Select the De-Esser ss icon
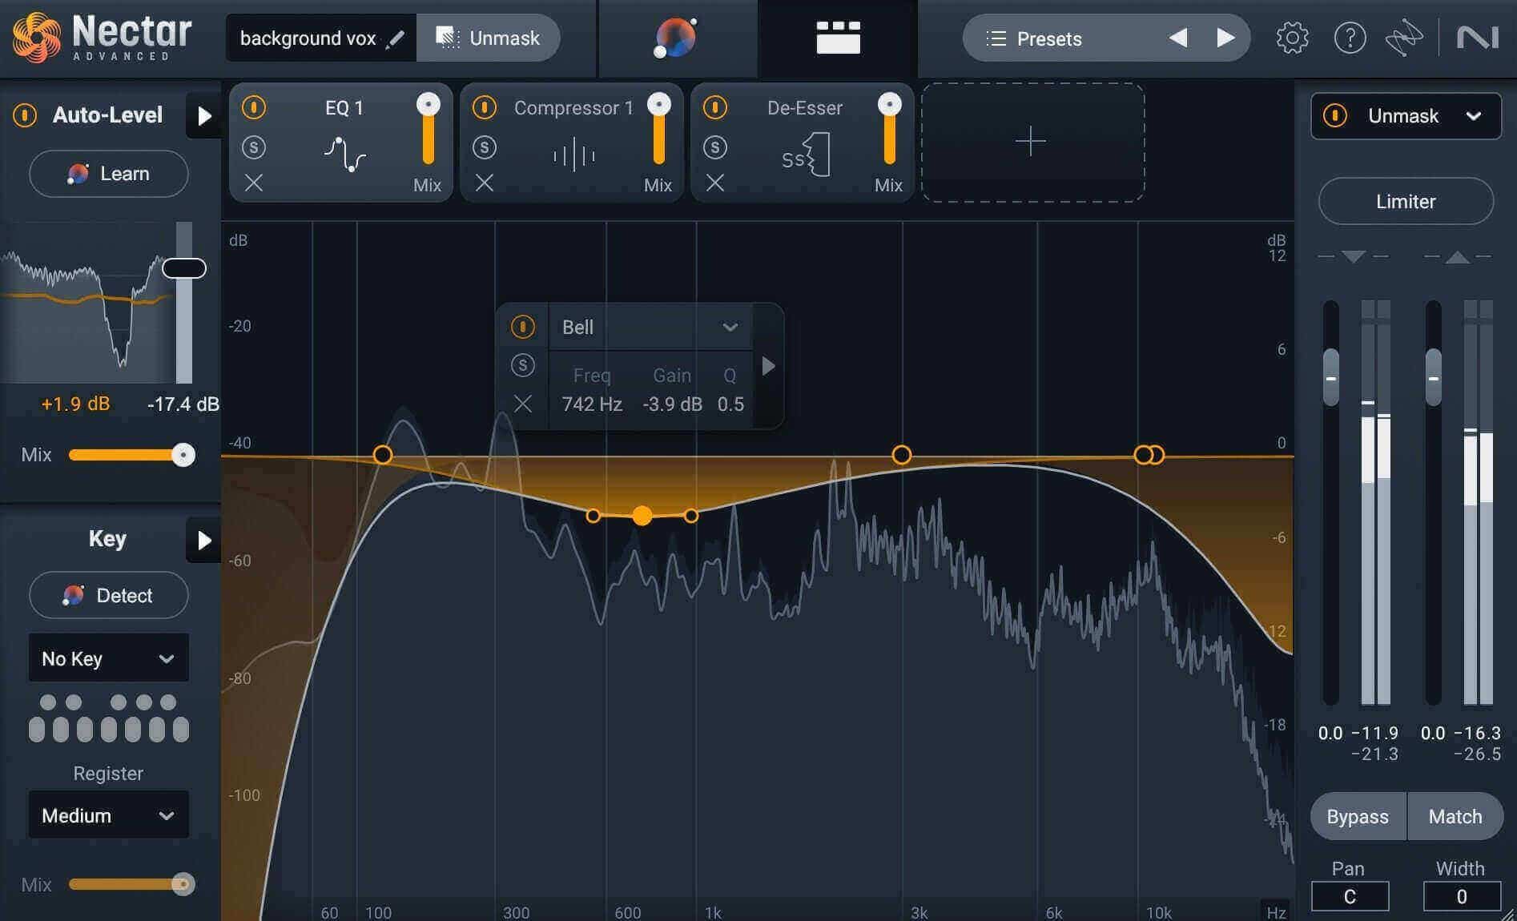Screen dimensions: 1517x921 click(x=806, y=155)
